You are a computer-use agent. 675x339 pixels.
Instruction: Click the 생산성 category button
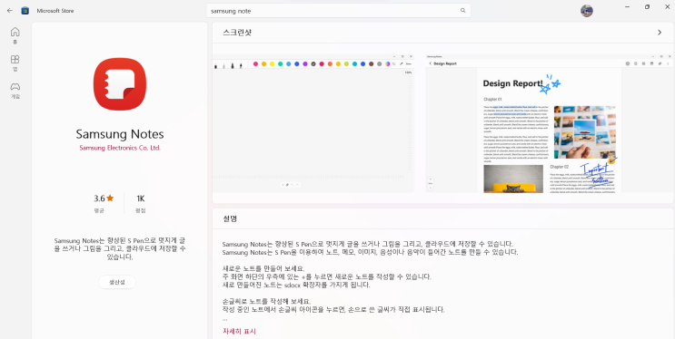(117, 282)
